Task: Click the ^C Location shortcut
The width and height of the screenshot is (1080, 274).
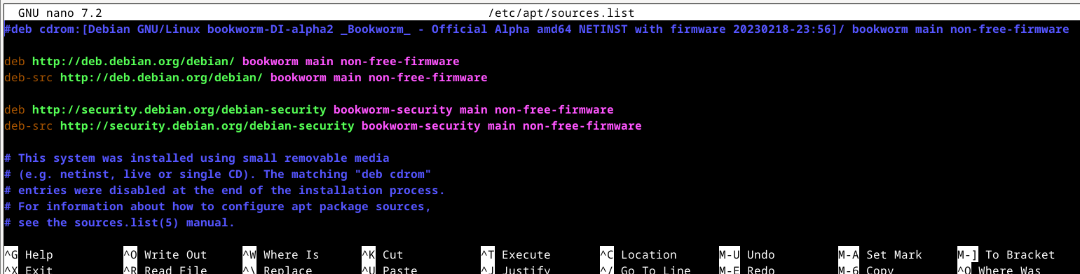Action: pyautogui.click(x=638, y=254)
